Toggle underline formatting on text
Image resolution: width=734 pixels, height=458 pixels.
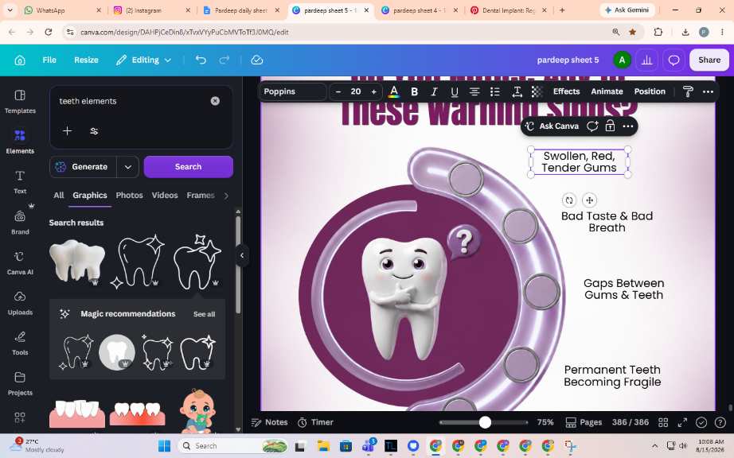point(454,91)
